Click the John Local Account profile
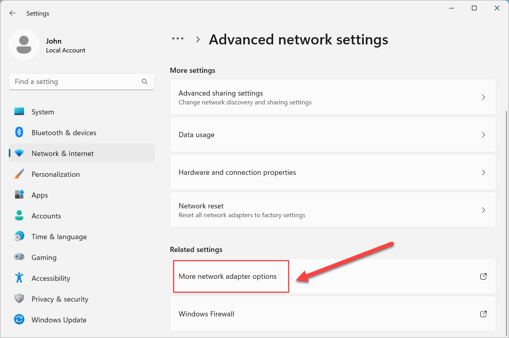 click(48, 44)
